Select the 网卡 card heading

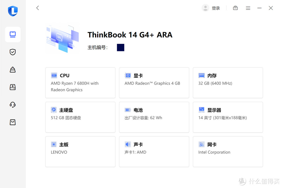pos(212,144)
